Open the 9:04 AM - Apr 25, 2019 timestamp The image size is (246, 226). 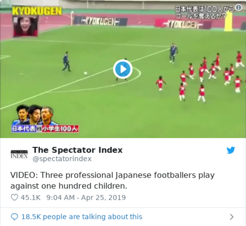pyautogui.click(x=86, y=197)
